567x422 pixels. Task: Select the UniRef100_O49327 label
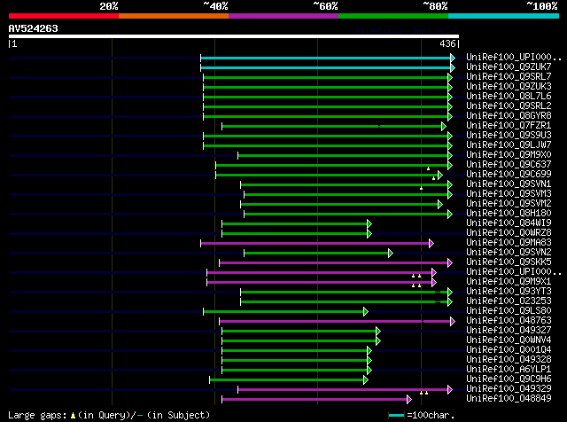pyautogui.click(x=509, y=331)
